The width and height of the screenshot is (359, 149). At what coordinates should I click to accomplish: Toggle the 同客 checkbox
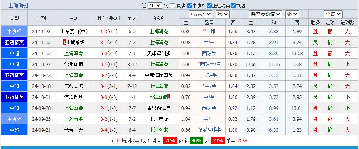[x=173, y=6]
